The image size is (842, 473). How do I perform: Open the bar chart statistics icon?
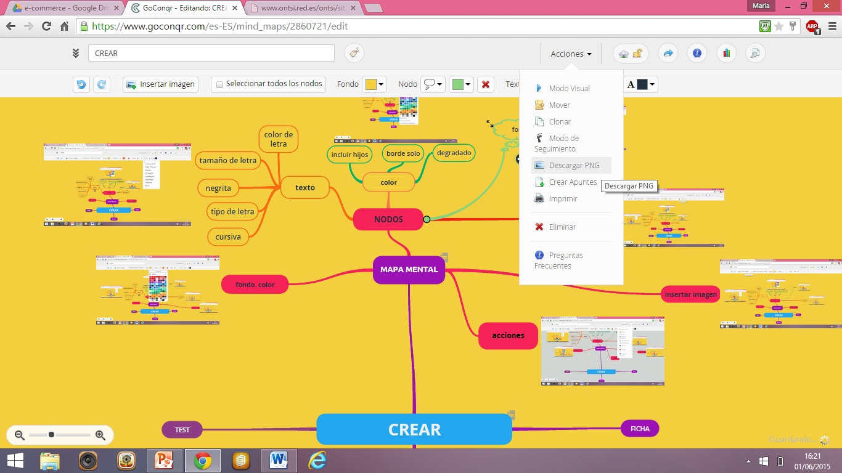click(727, 53)
